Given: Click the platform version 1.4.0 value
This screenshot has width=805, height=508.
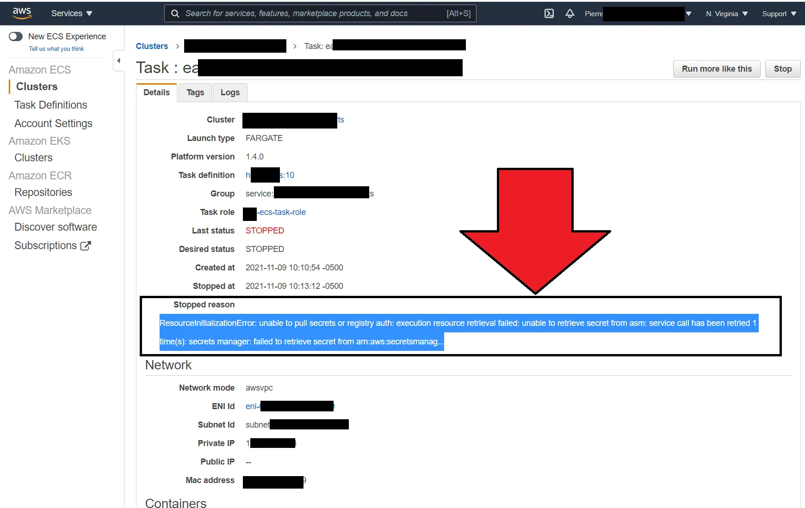Looking at the screenshot, I should tap(254, 157).
